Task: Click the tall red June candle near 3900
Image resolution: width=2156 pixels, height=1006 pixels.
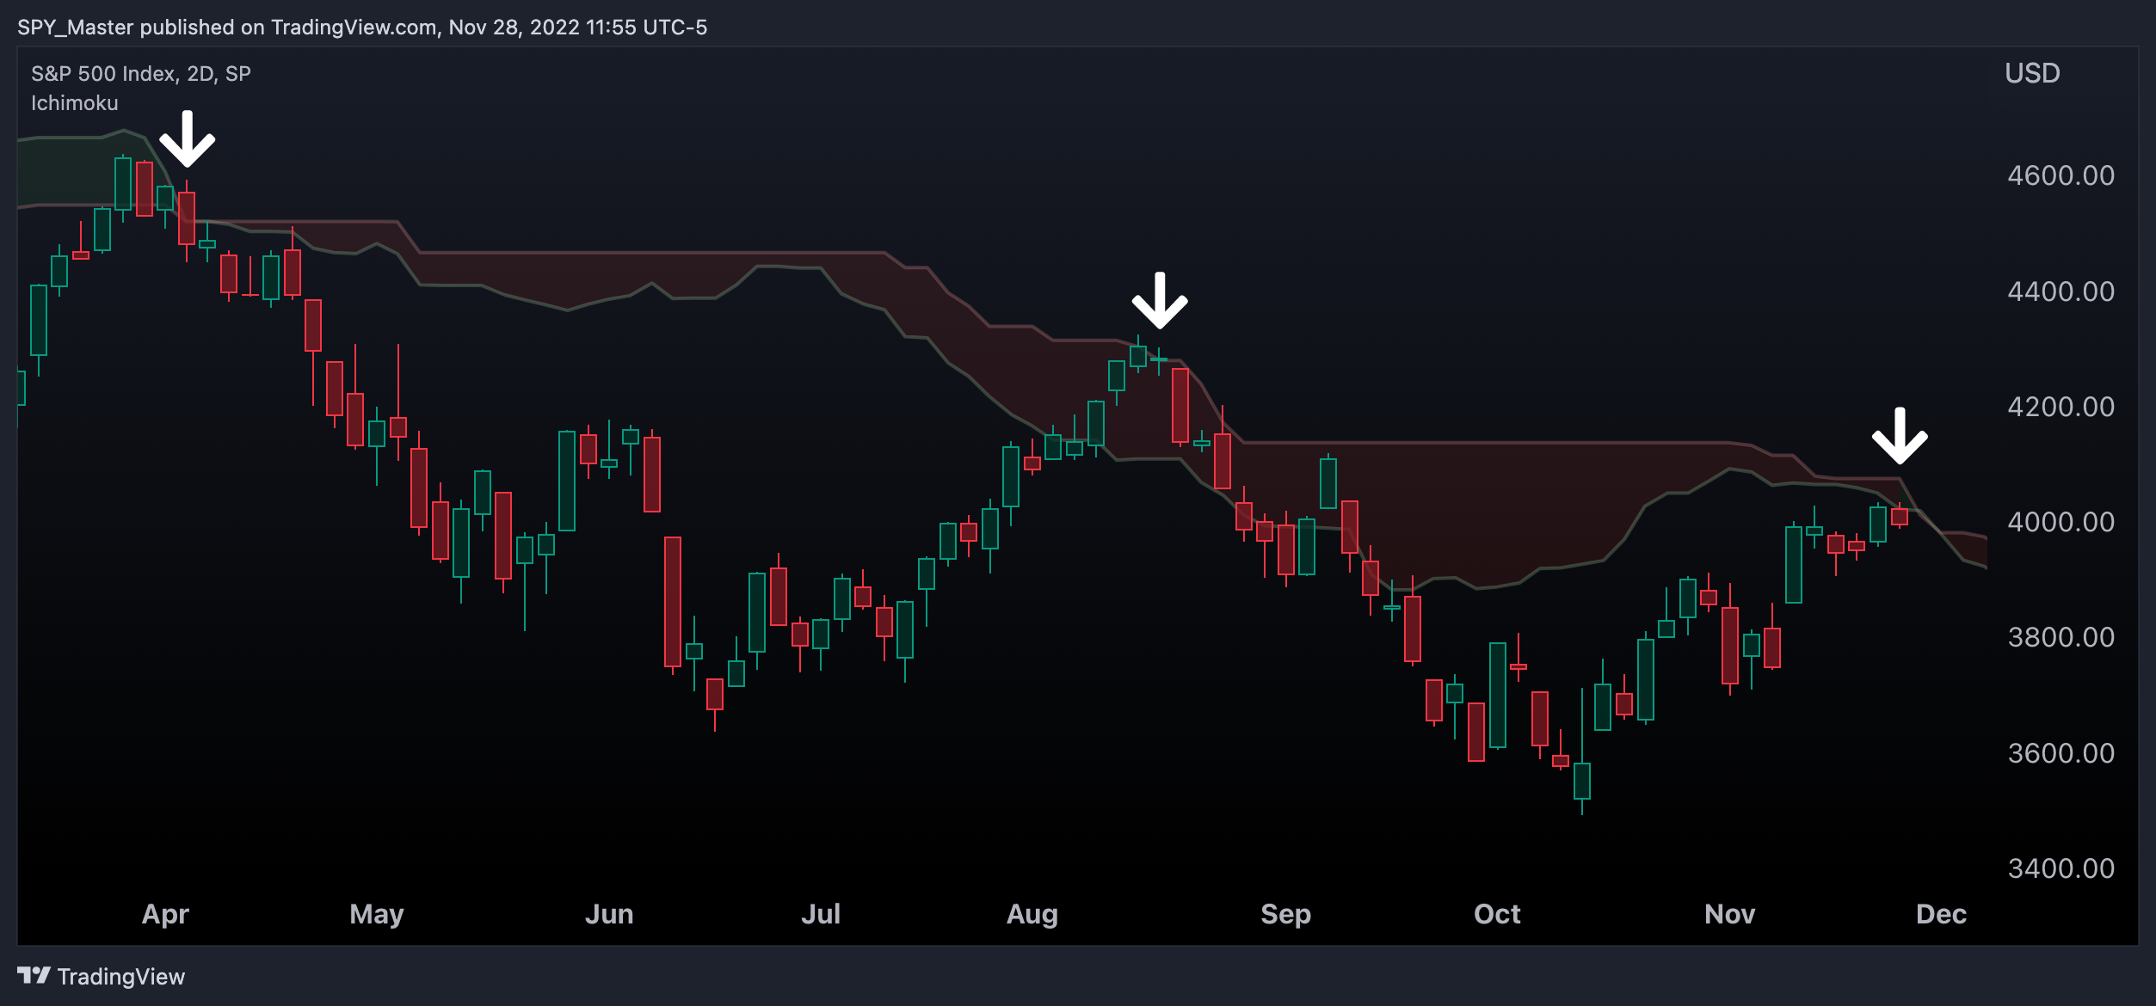Action: [x=673, y=602]
